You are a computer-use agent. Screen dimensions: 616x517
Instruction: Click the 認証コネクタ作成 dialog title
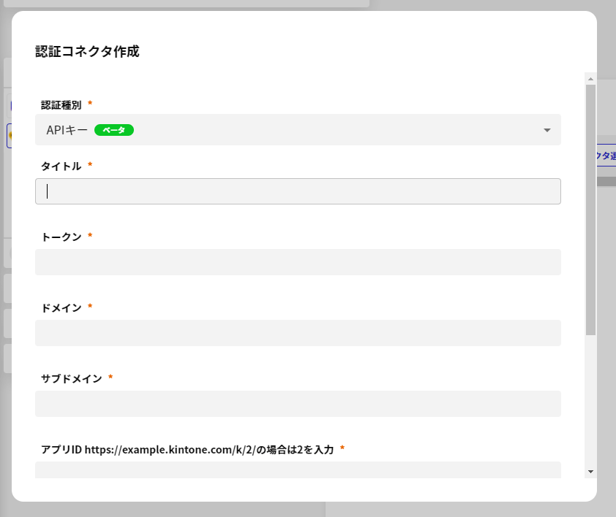tap(87, 51)
